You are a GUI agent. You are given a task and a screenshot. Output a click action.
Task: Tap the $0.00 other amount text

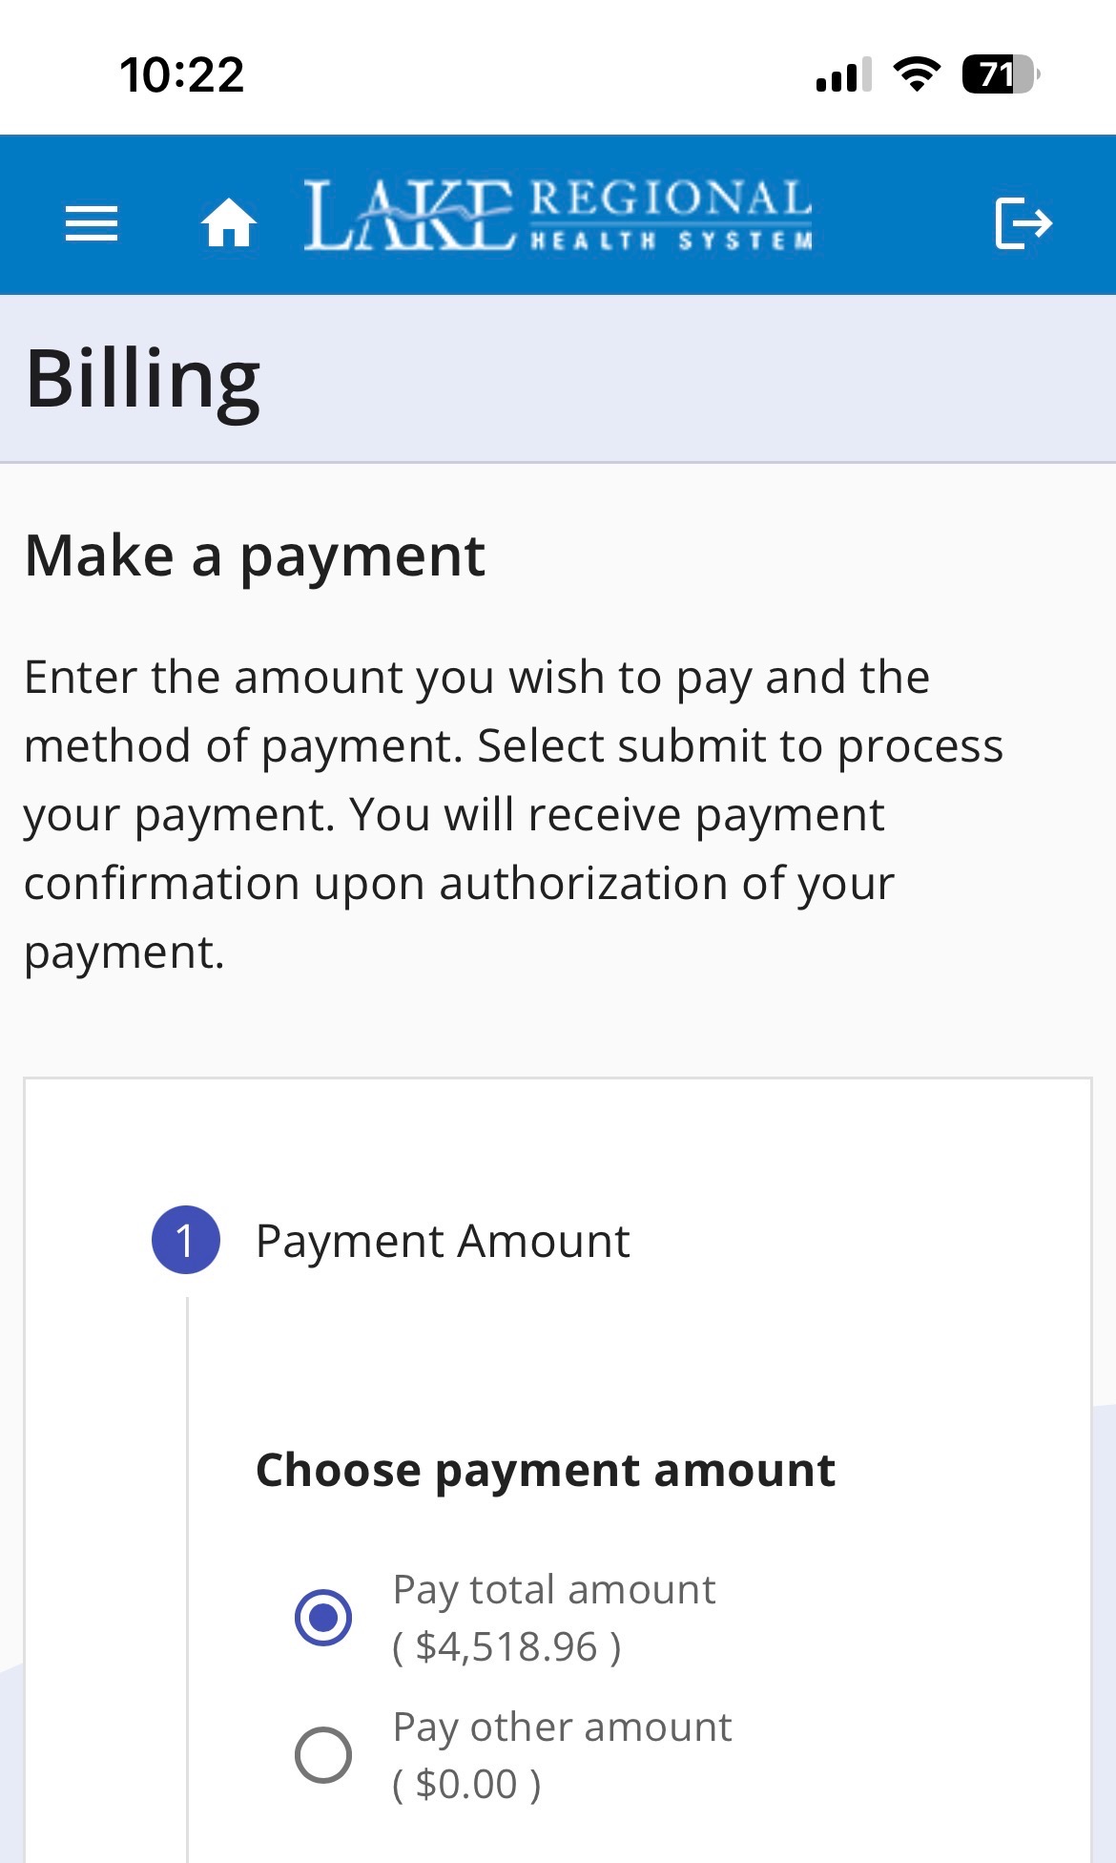pyautogui.click(x=466, y=1785)
